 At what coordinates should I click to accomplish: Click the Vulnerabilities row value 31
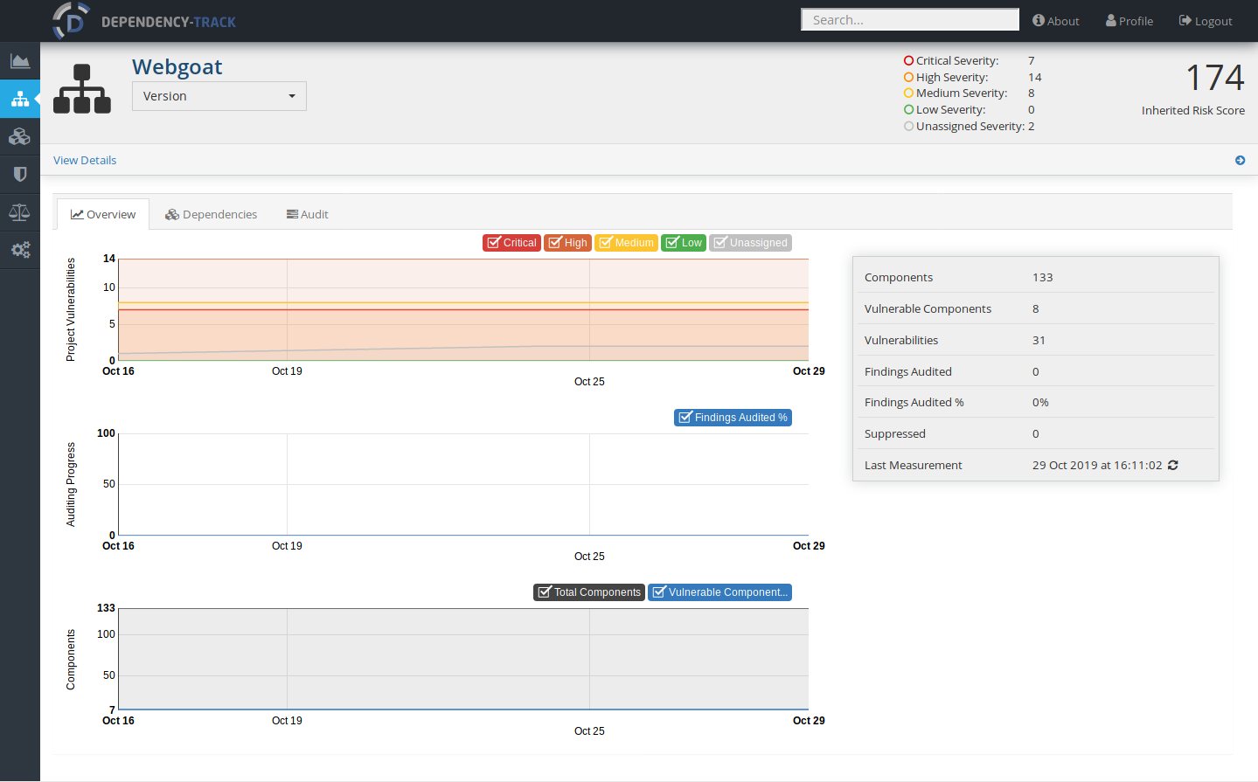pyautogui.click(x=1039, y=341)
